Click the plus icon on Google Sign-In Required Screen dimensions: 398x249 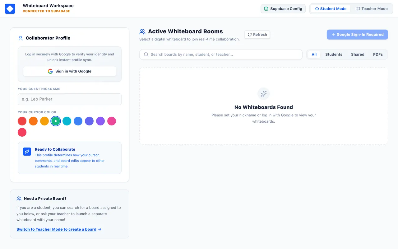(333, 35)
